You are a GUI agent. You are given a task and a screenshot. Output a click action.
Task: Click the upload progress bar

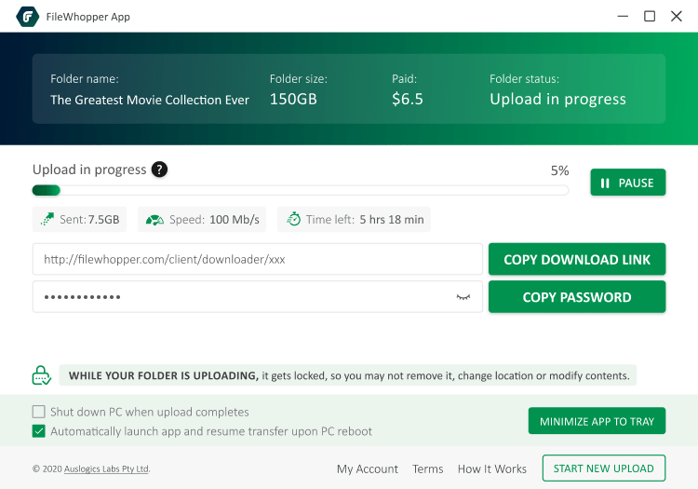point(301,191)
